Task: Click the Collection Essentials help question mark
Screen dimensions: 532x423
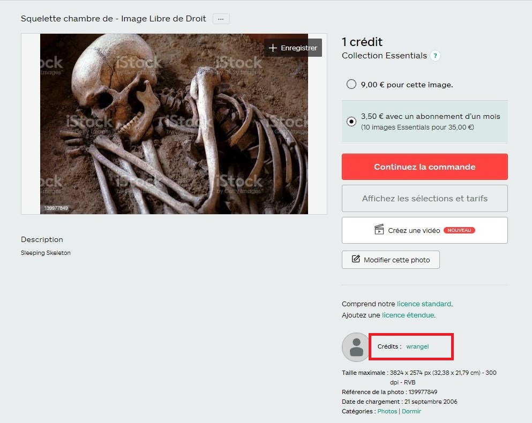Action: pyautogui.click(x=435, y=56)
